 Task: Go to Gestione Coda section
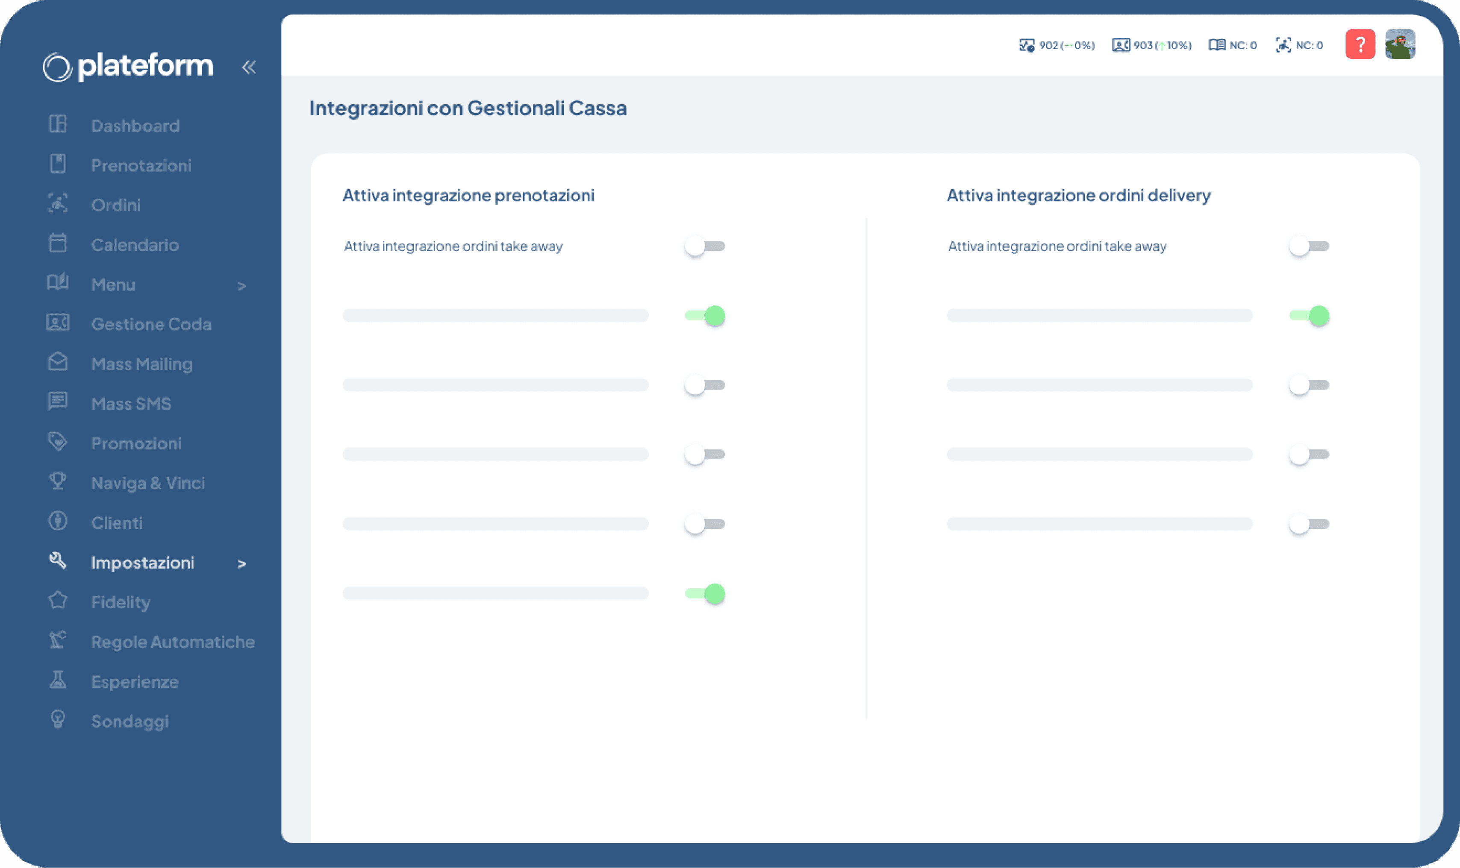pyautogui.click(x=150, y=324)
